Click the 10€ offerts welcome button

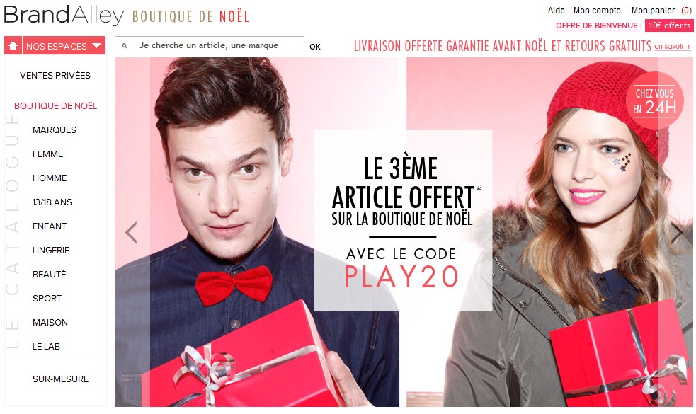669,25
